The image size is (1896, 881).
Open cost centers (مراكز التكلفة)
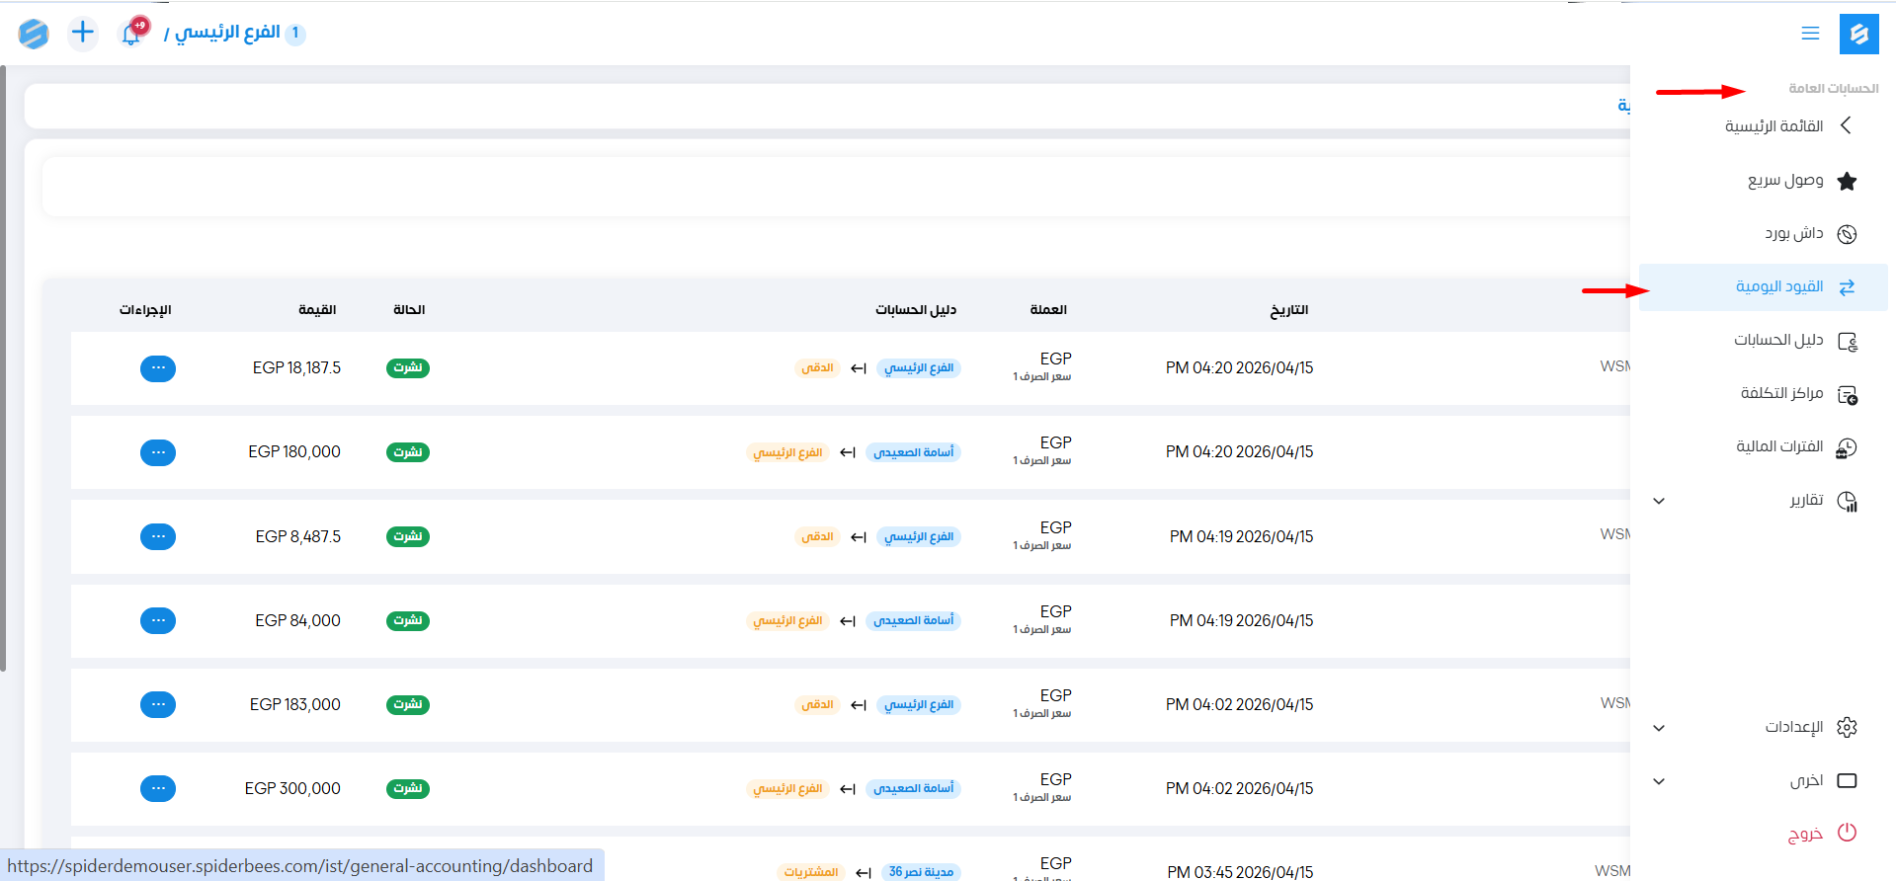tap(1781, 393)
